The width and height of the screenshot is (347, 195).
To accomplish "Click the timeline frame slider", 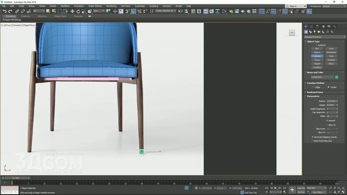I will pyautogui.click(x=16, y=178).
